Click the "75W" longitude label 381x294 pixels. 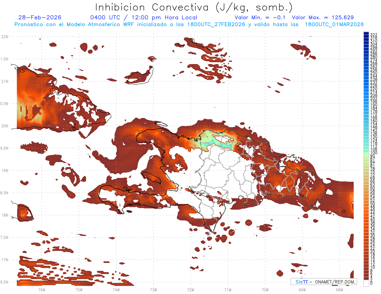click(79, 290)
